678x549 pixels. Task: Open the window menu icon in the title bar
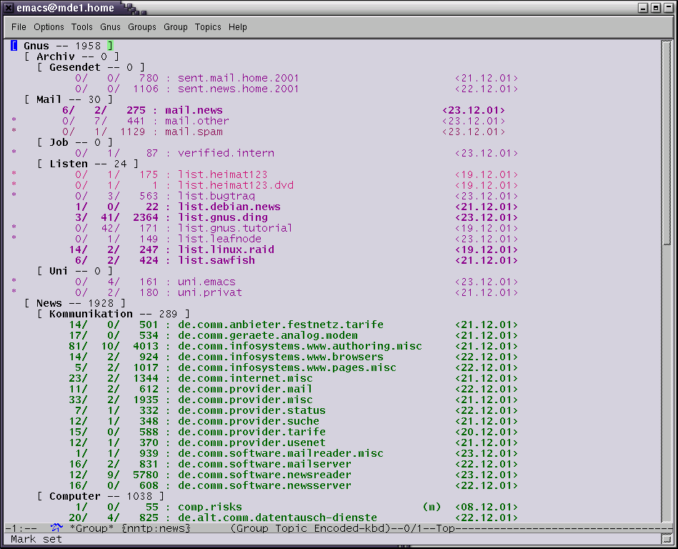click(8, 8)
